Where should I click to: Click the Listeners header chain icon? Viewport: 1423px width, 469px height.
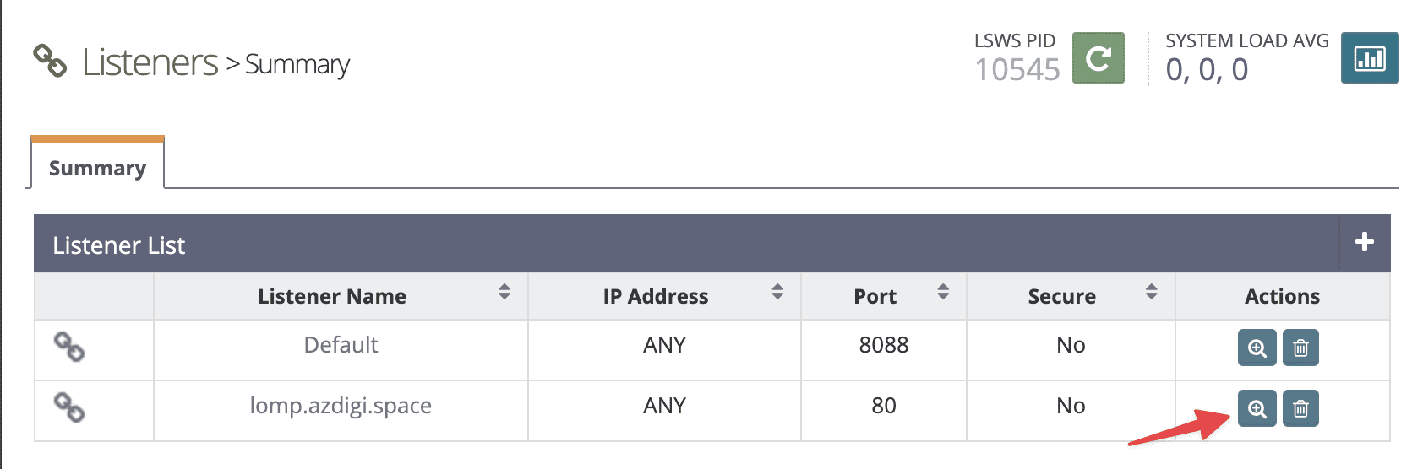[50, 61]
